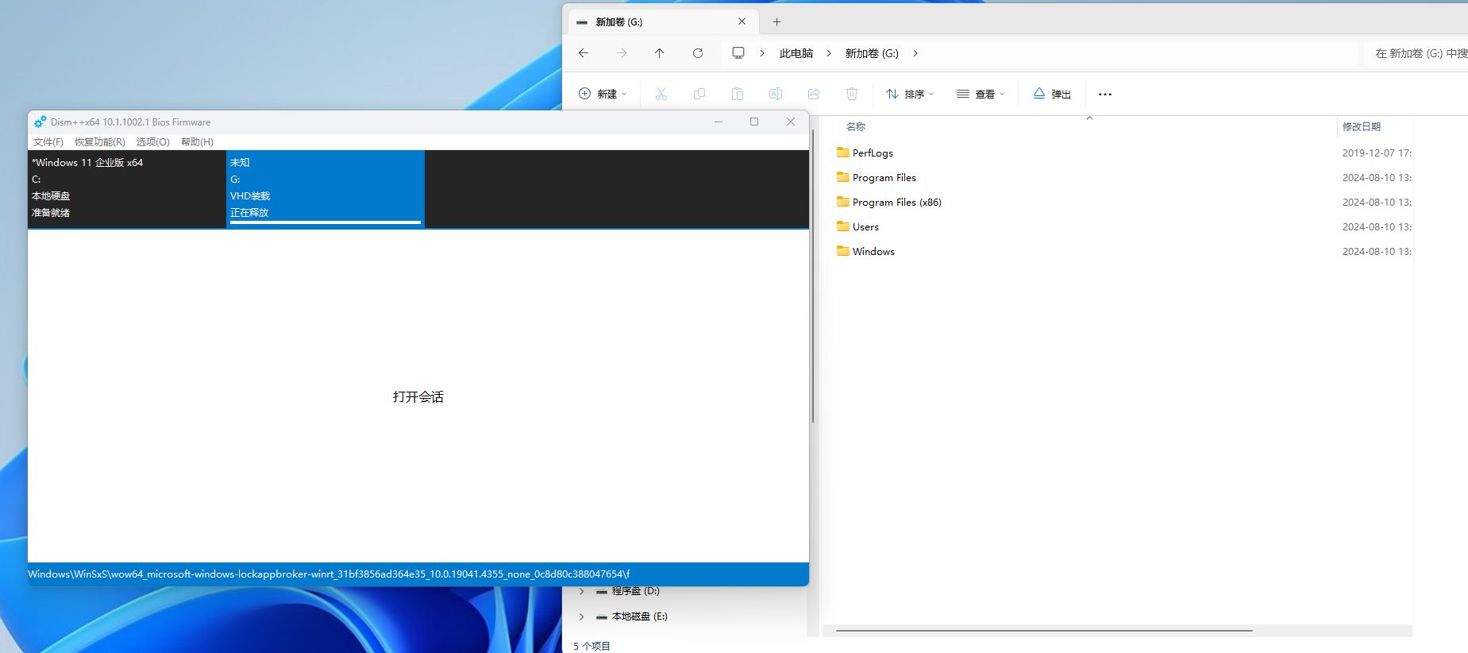
Task: Click the Forward arrow in File Explorer
Action: (x=622, y=53)
